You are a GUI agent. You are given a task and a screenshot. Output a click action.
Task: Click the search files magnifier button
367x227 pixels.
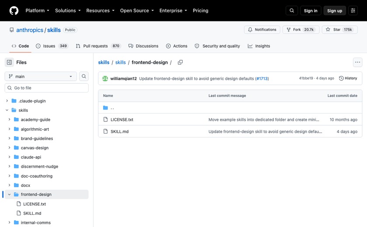coord(84,76)
